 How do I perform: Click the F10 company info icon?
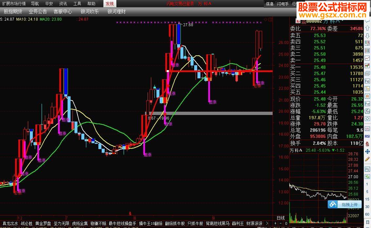pos(367,81)
